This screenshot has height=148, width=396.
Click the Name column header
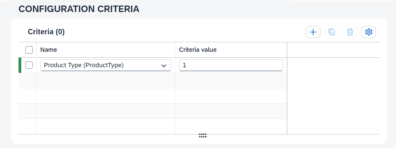point(49,50)
